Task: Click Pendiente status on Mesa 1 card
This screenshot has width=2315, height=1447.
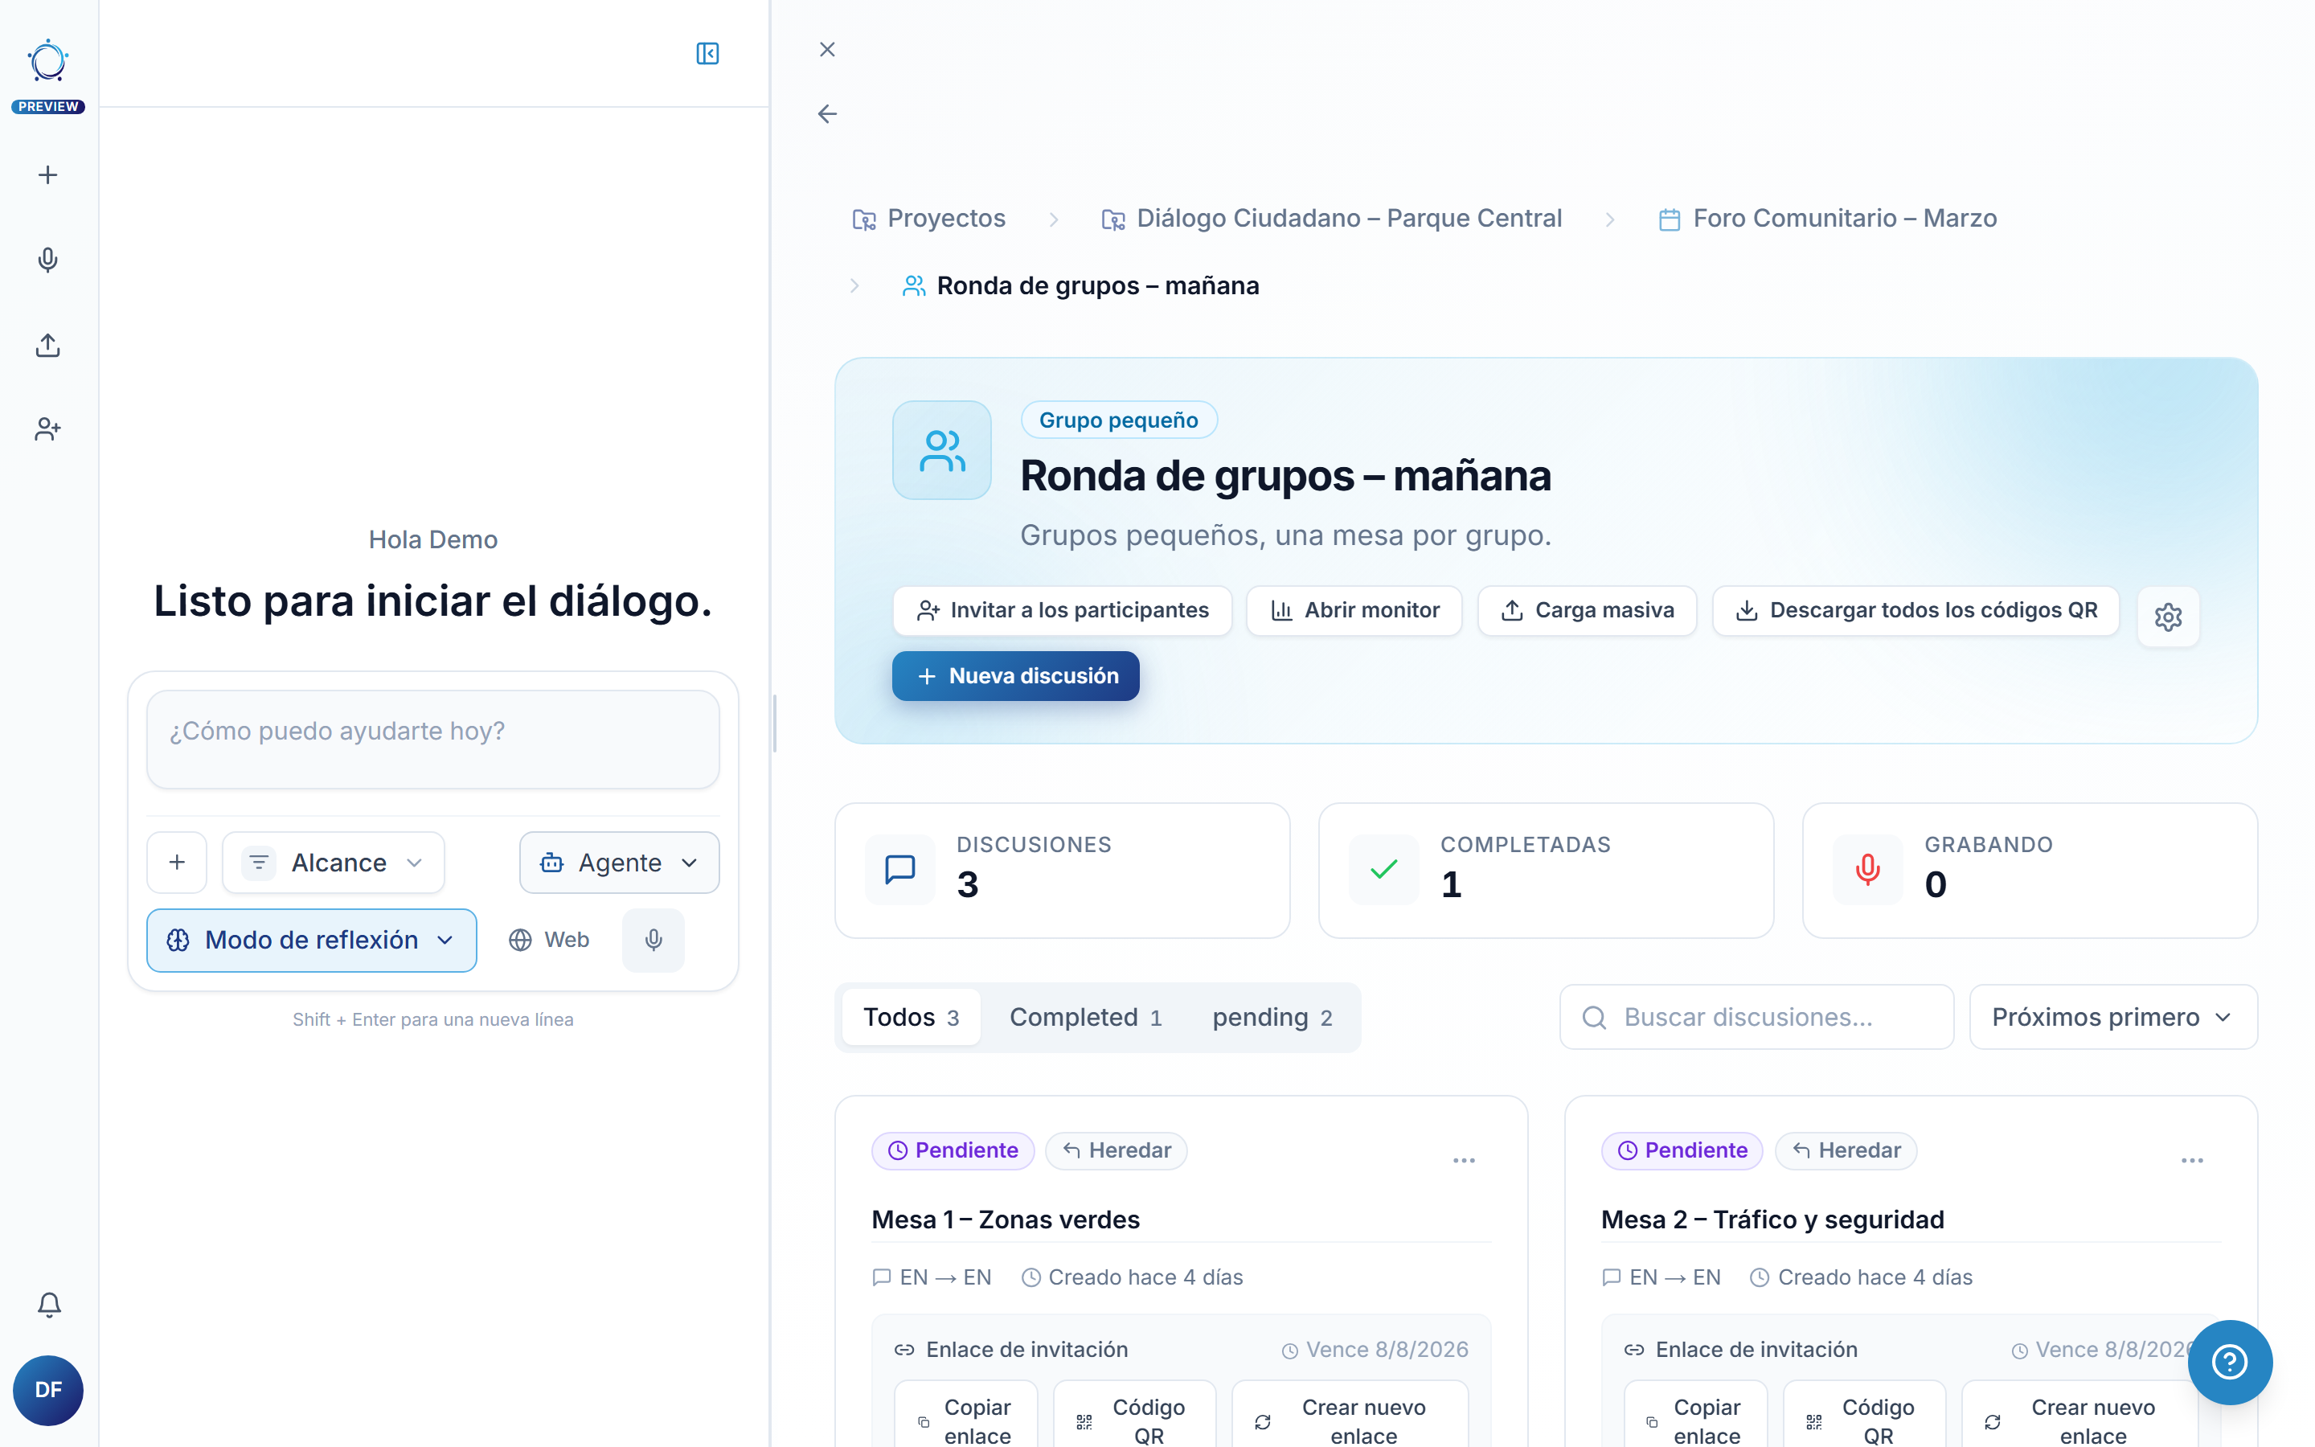Action: (x=953, y=1150)
